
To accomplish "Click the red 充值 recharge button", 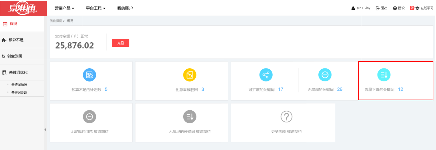I will point(121,43).
